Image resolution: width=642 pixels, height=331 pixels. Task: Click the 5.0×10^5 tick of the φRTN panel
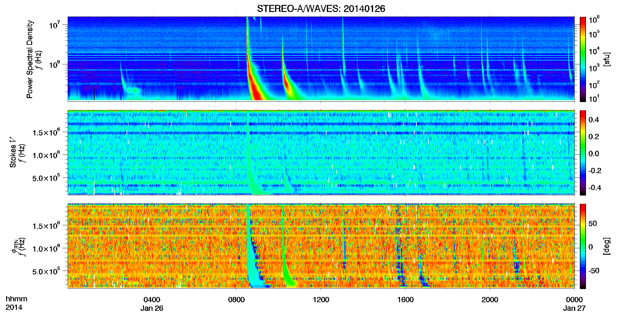click(46, 272)
